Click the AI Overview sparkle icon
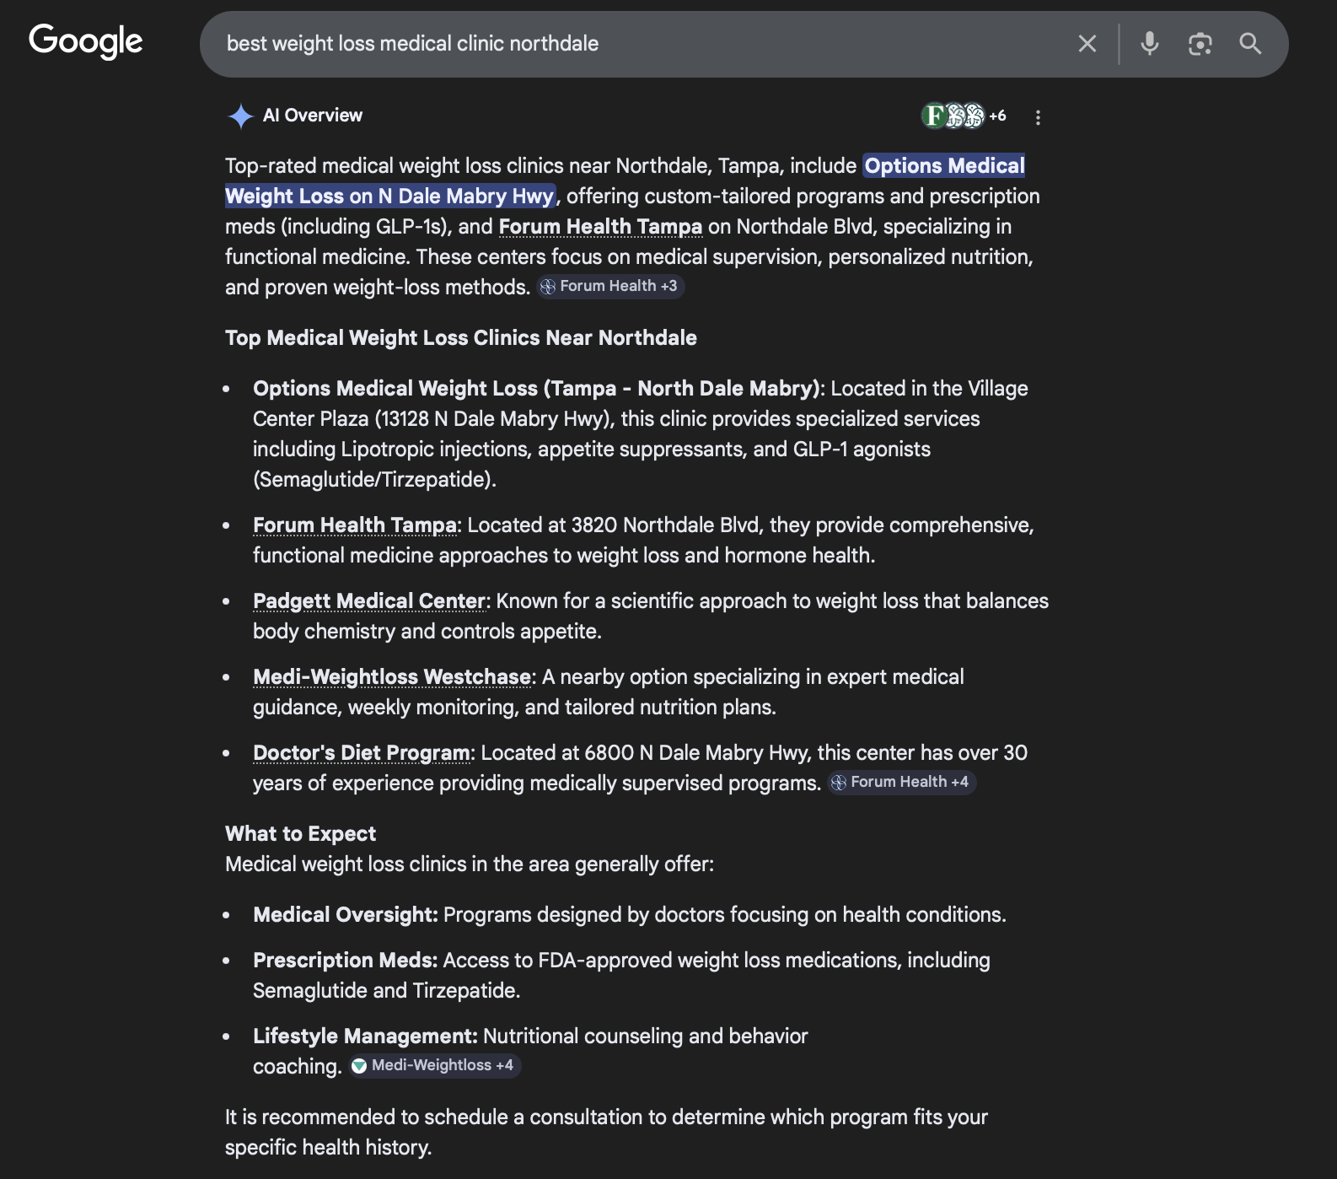 (x=240, y=116)
